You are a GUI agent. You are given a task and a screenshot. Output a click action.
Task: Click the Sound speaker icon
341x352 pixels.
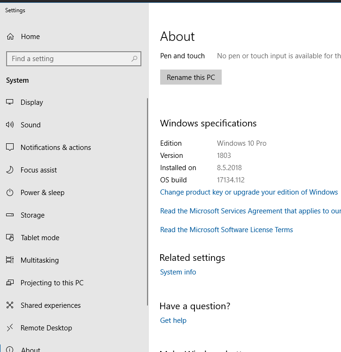pyautogui.click(x=10, y=125)
